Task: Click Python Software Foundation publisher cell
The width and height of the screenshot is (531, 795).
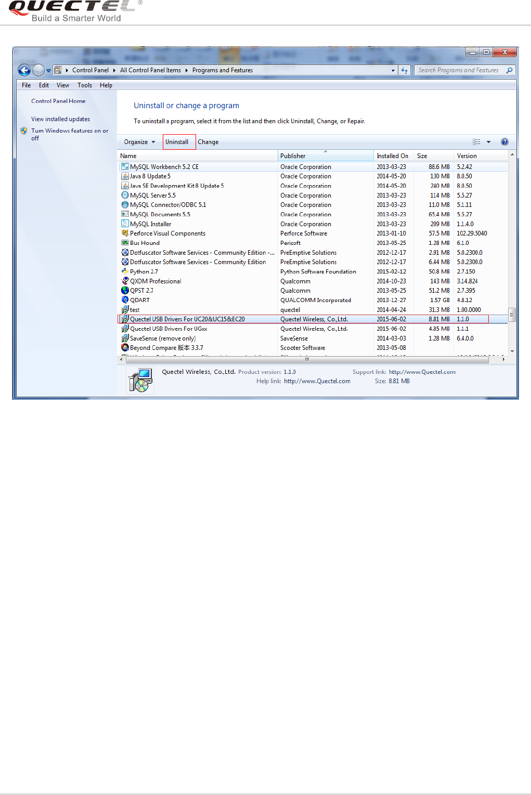Action: [x=318, y=271]
